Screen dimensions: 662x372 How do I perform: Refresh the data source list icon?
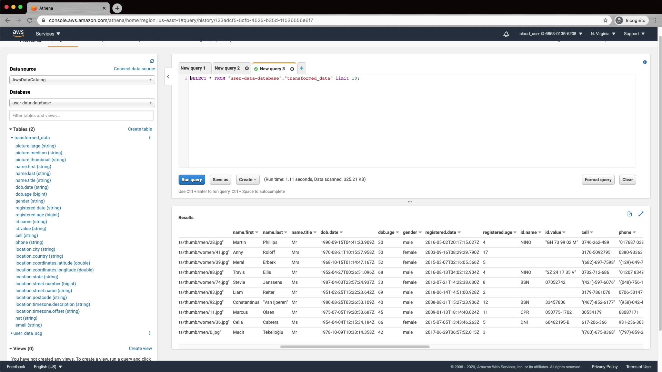tap(152, 61)
